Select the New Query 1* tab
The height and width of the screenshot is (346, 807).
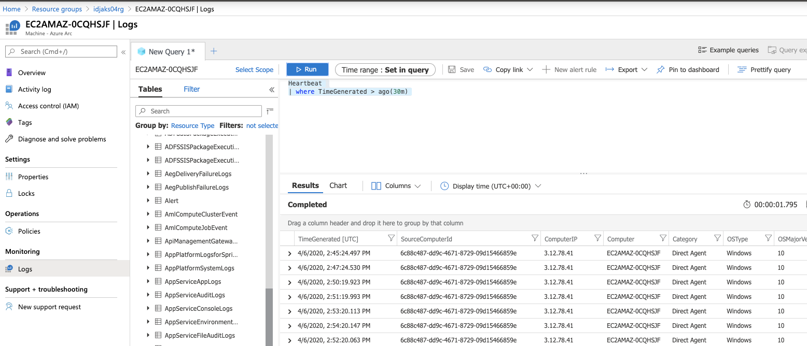(168, 51)
